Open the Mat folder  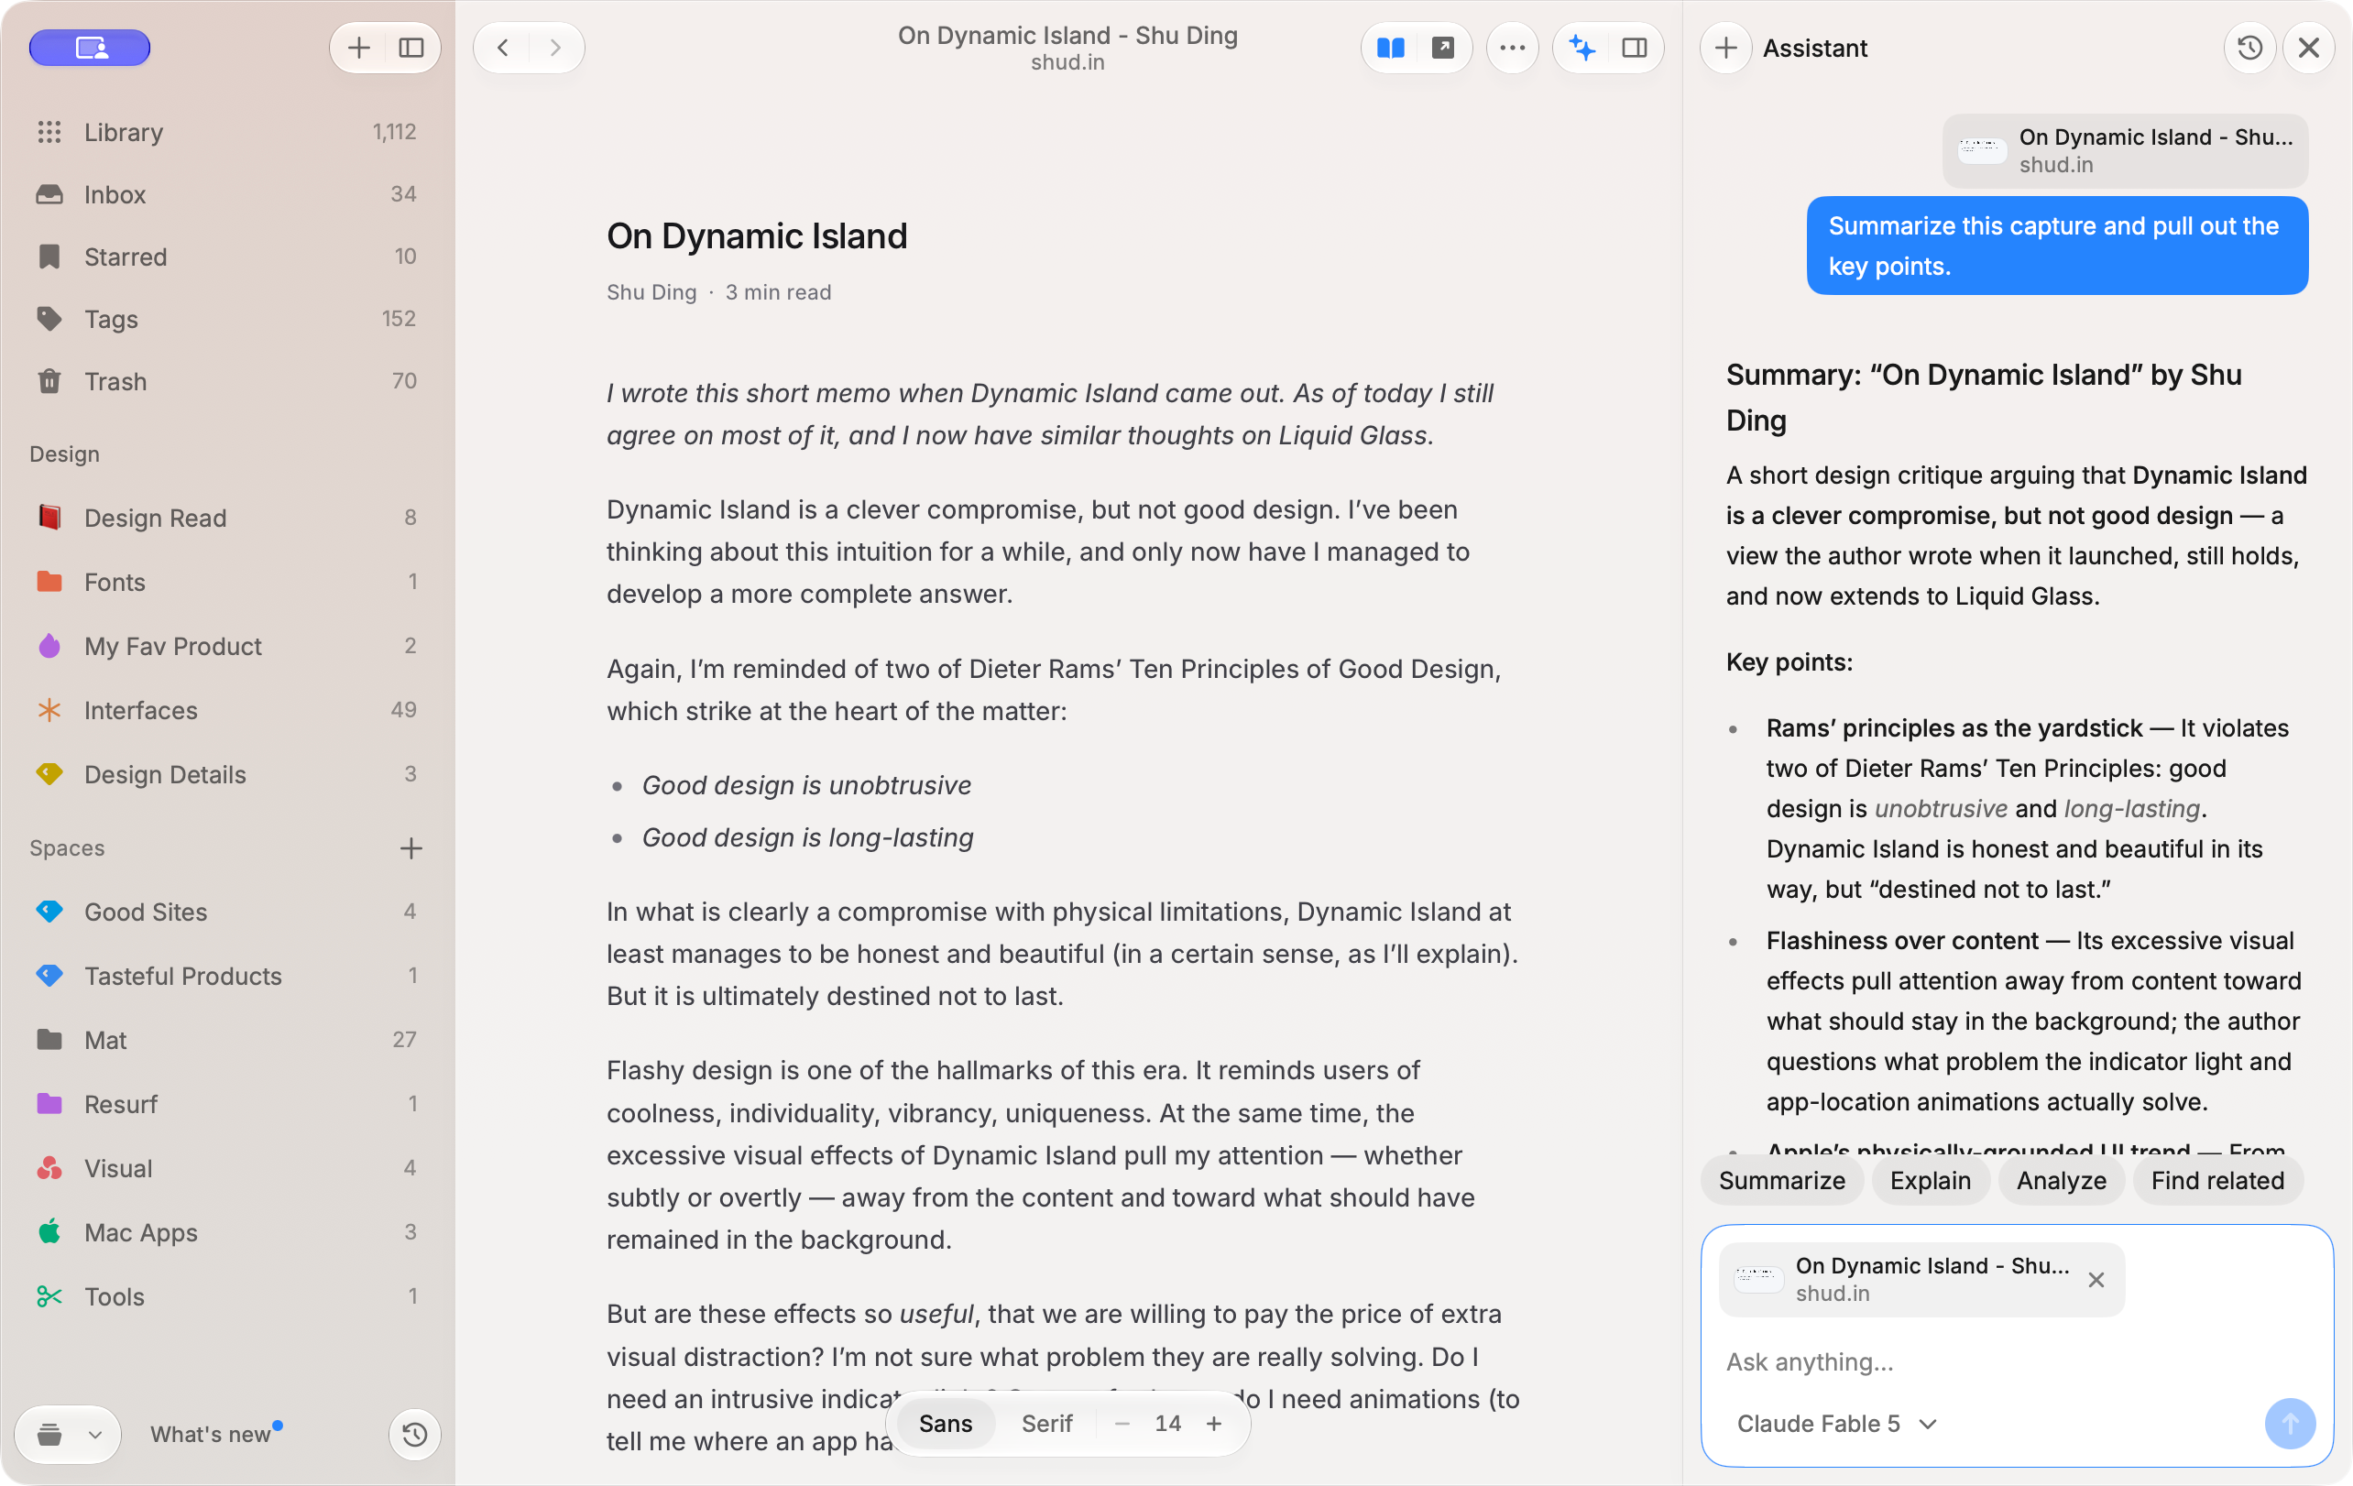click(x=227, y=1040)
